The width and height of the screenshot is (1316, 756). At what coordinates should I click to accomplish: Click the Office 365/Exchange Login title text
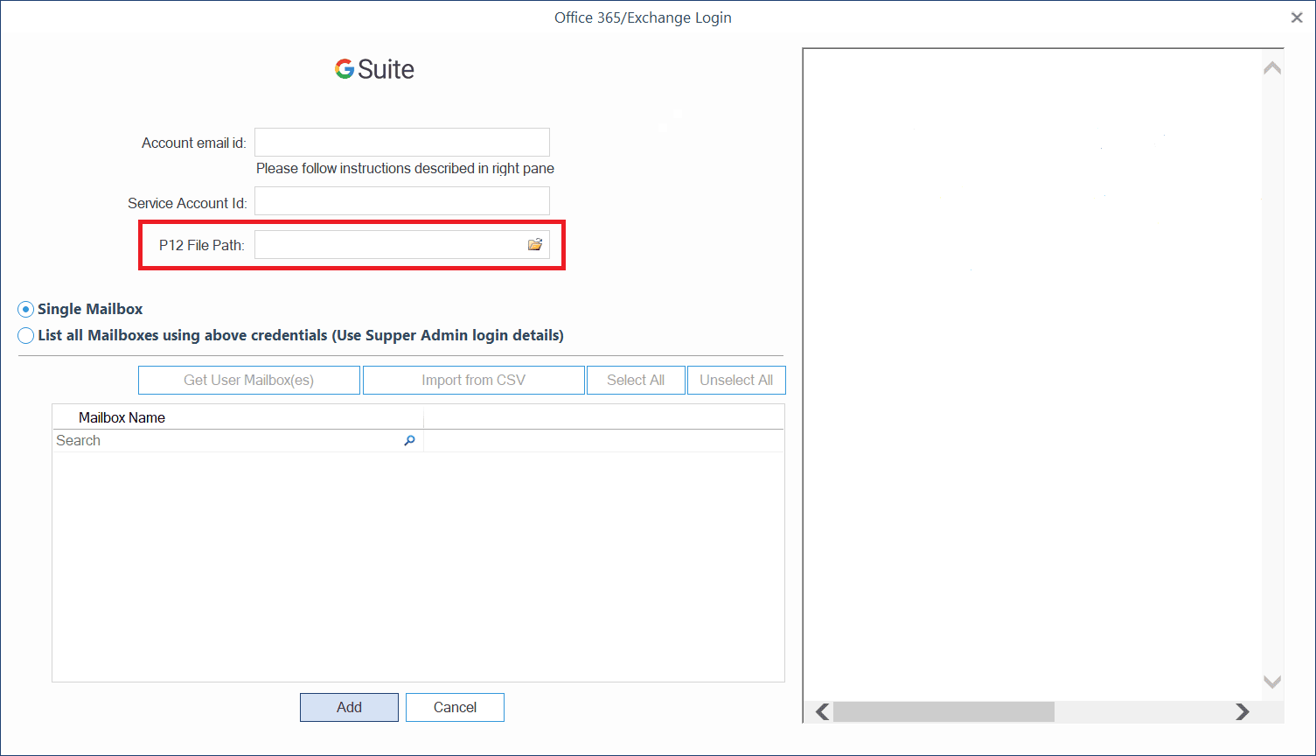(643, 17)
